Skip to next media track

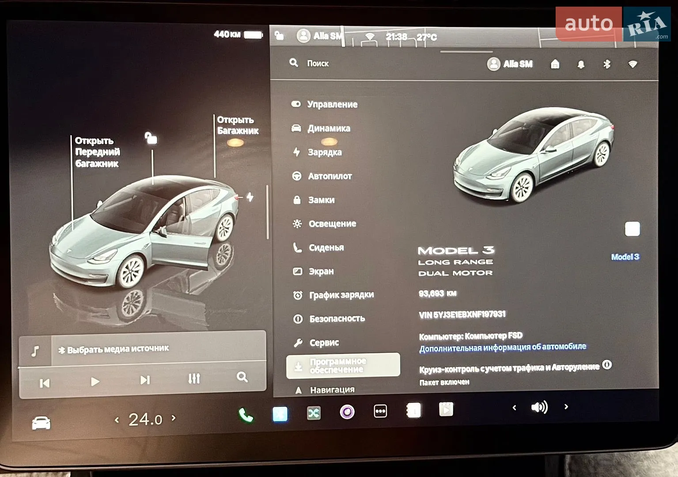145,380
